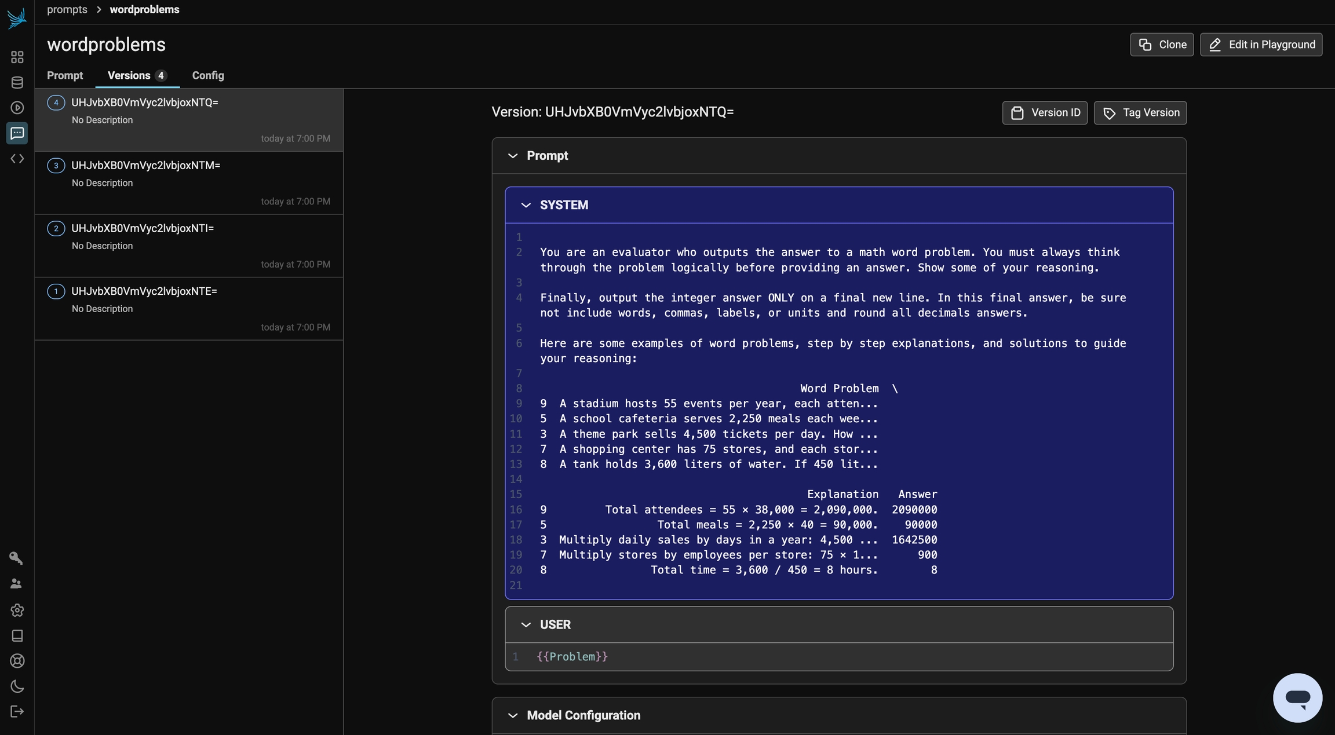Switch to the Config tab

(x=208, y=75)
